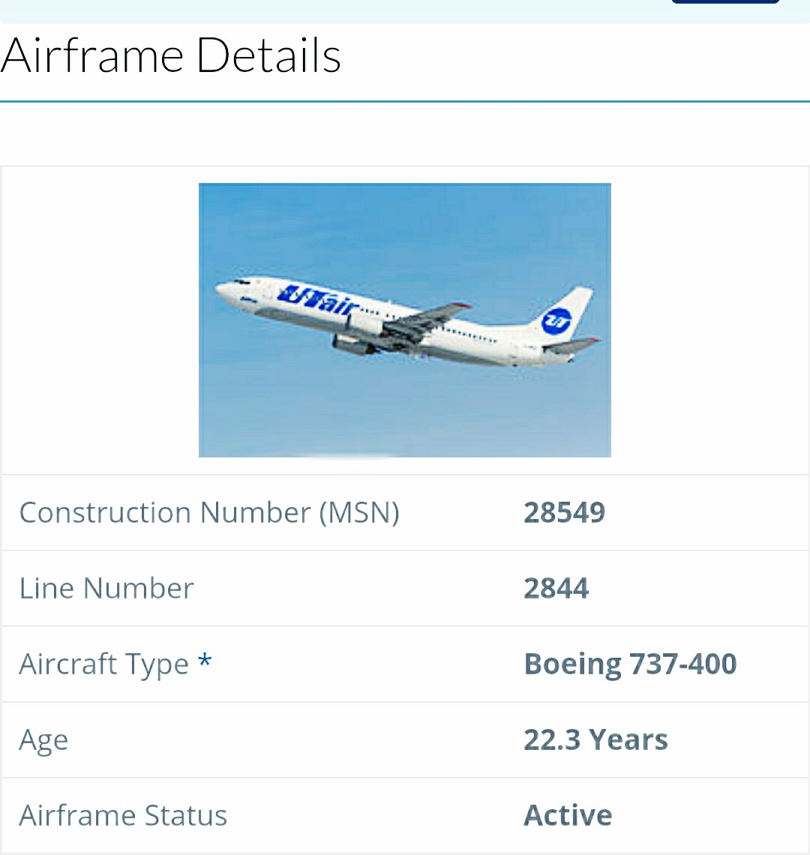The image size is (810, 855).
Task: Click the UTair lettering on the fuselage
Action: point(318,301)
